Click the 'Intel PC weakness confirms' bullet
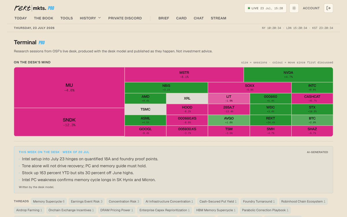Viewport: 347px width, 217px height. tap(89, 180)
